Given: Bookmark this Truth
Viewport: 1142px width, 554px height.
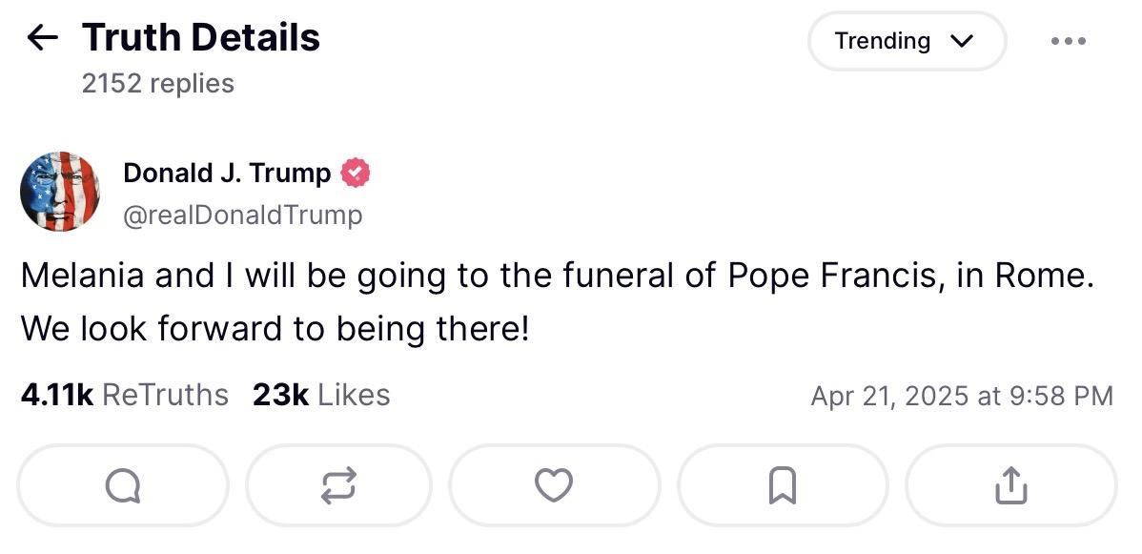Looking at the screenshot, I should coord(783,485).
